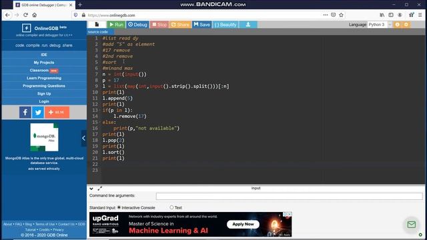Click Sign Up in sidebar

(x=44, y=93)
